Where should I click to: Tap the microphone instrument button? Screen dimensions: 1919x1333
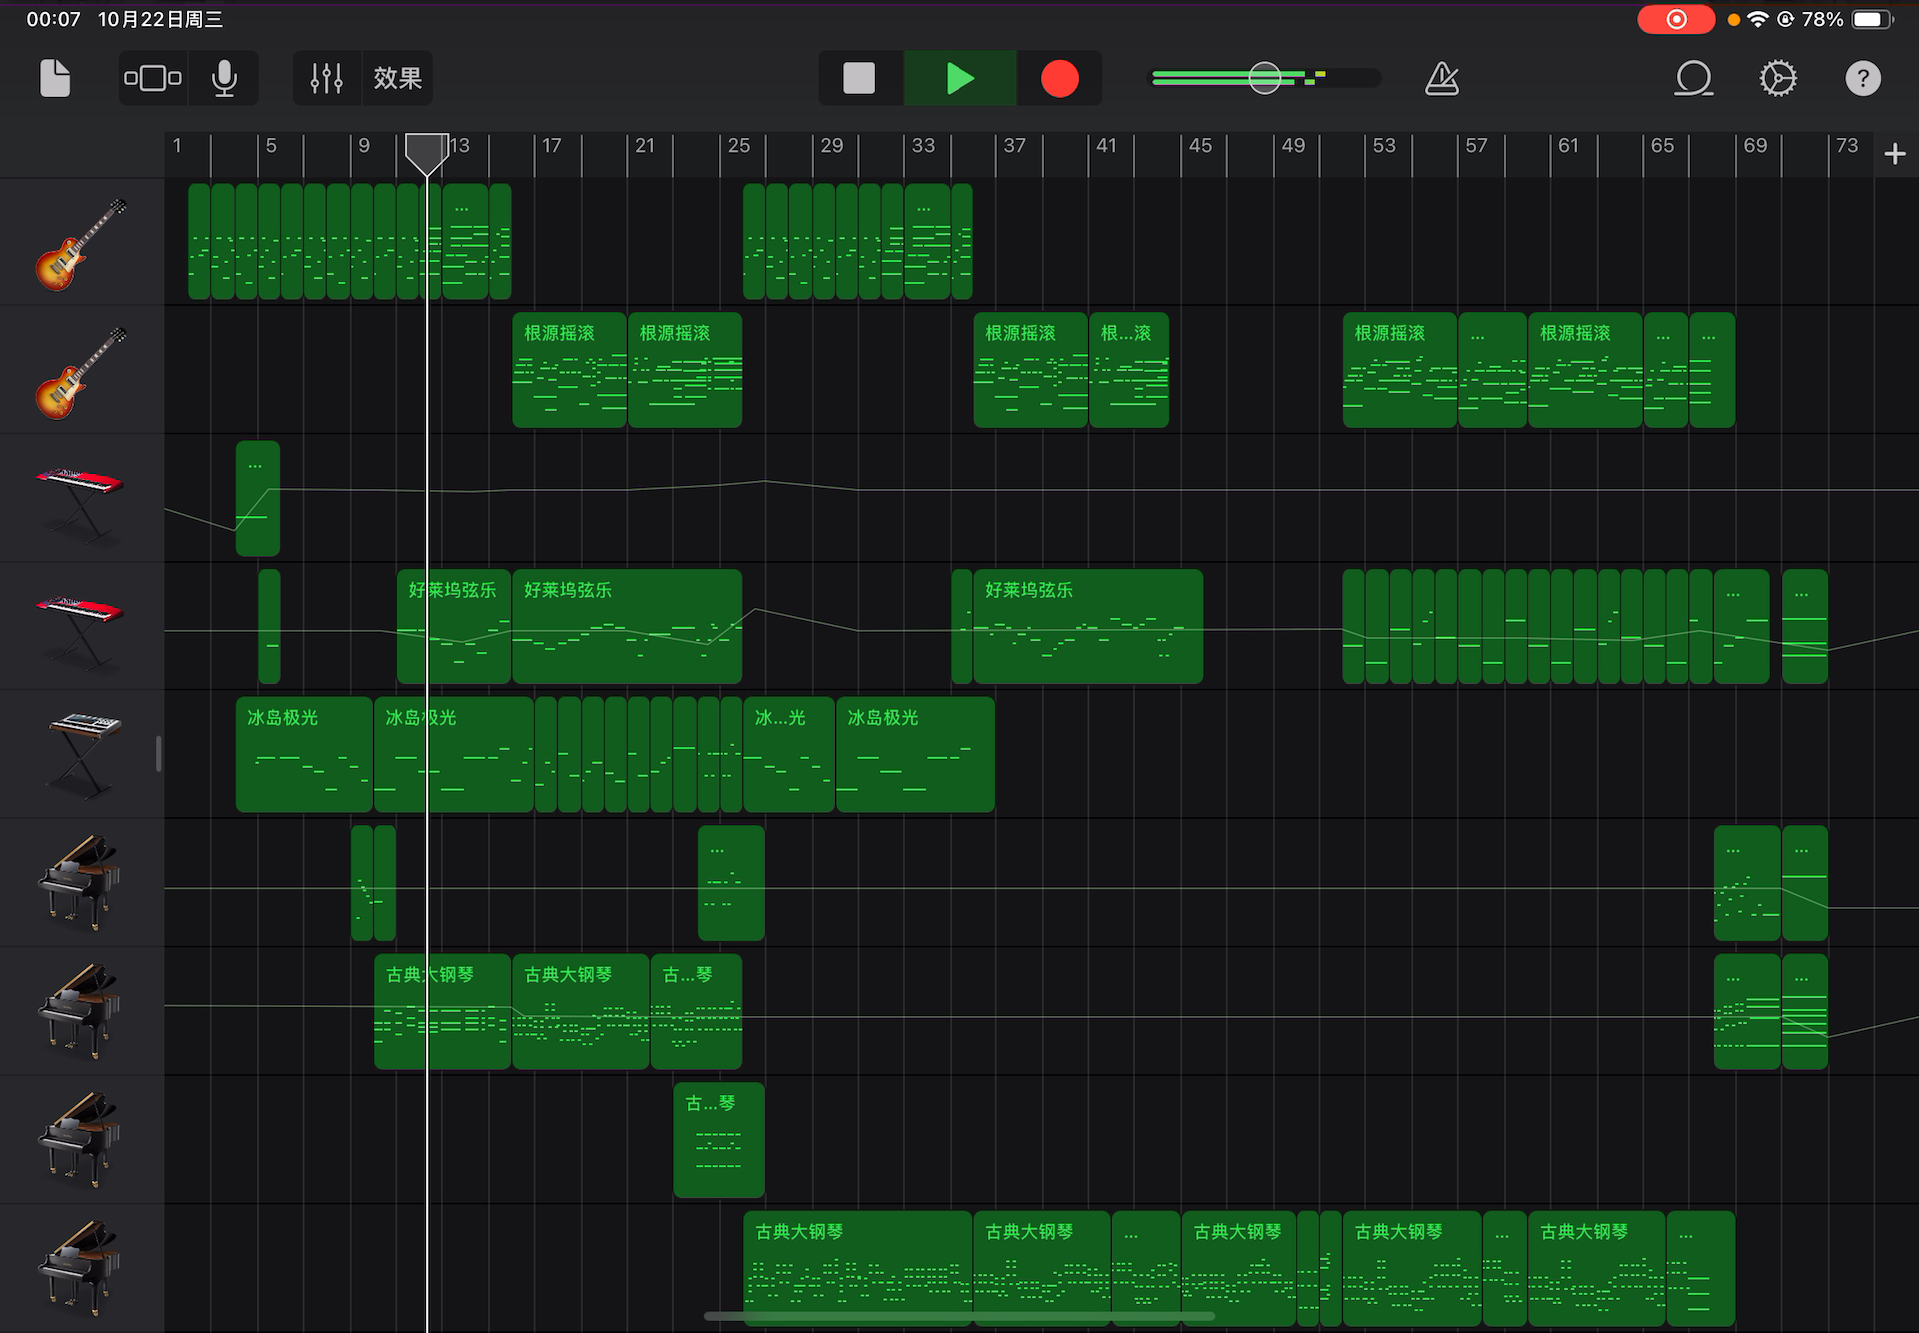pyautogui.click(x=225, y=78)
